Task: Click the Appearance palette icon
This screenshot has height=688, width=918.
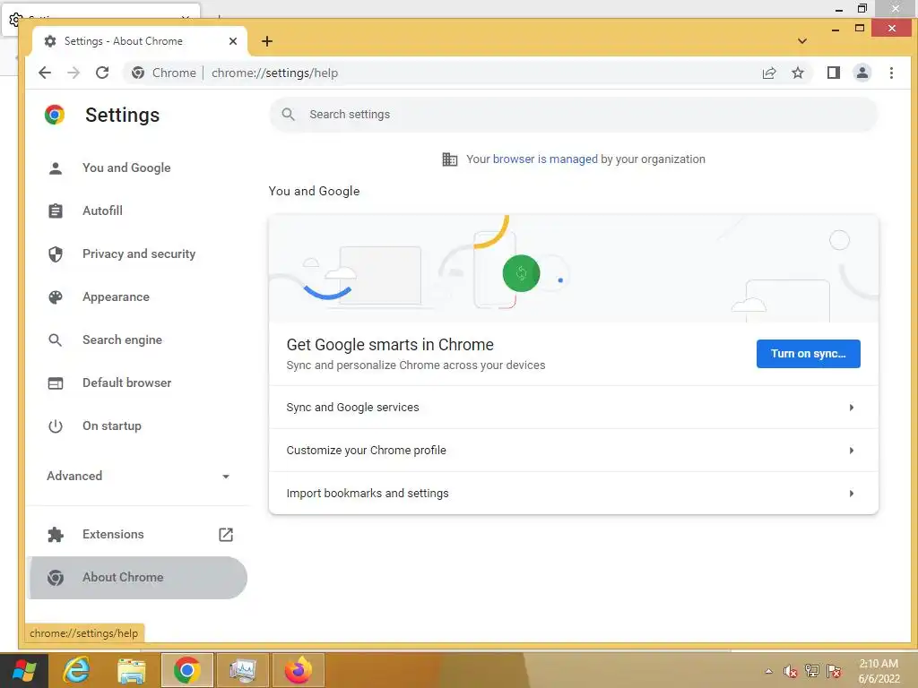Action: [56, 297]
